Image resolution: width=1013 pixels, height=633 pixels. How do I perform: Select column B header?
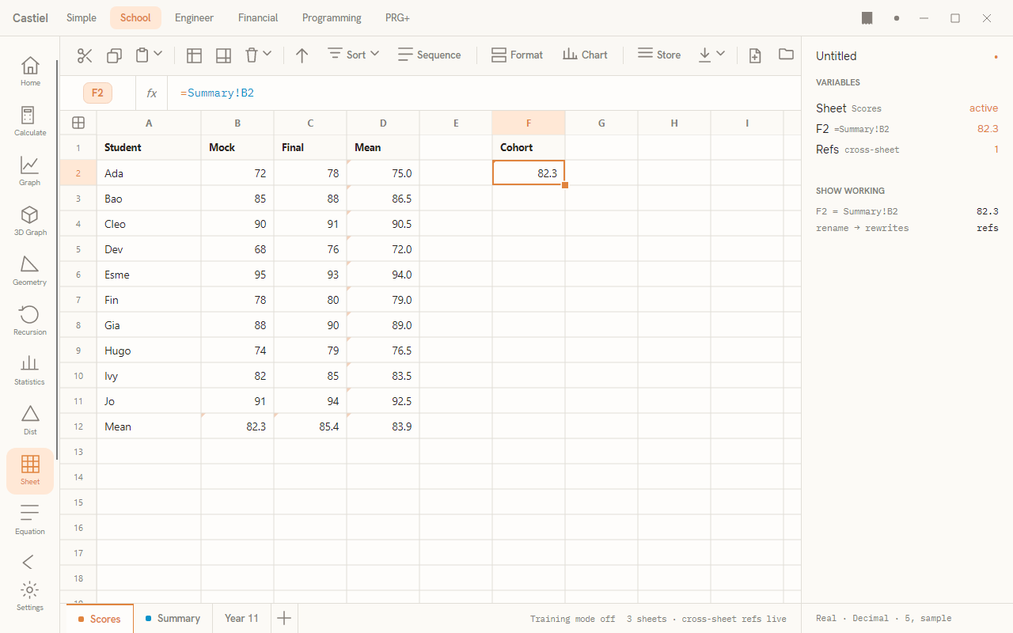[x=237, y=123]
